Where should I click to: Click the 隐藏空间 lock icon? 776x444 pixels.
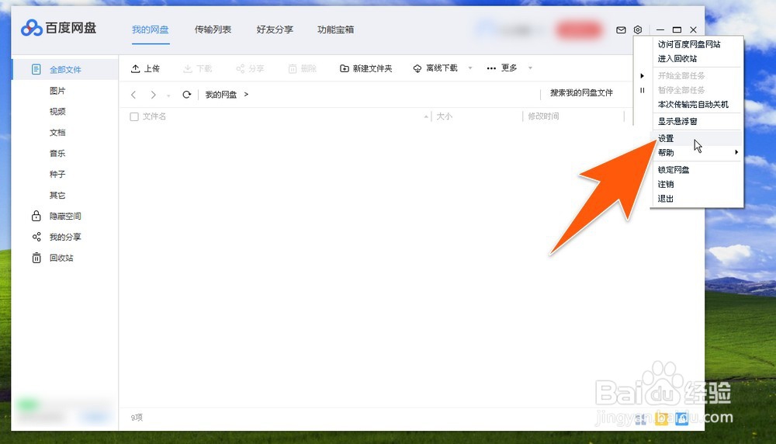click(36, 216)
